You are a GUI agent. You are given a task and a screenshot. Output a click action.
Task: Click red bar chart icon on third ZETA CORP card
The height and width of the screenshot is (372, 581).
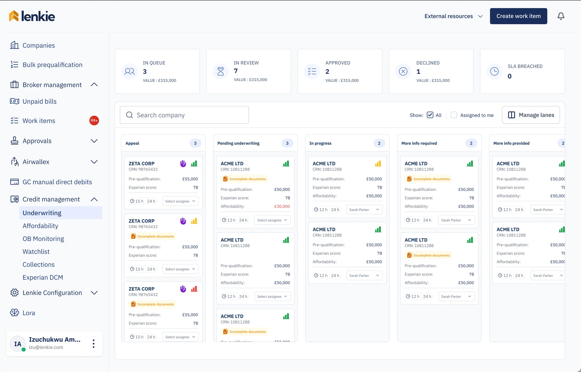tap(194, 289)
